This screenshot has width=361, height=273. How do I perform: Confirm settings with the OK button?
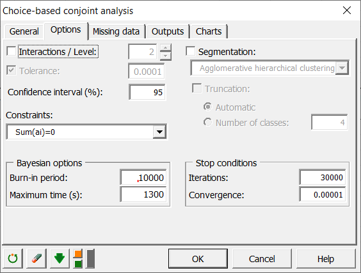point(198,259)
